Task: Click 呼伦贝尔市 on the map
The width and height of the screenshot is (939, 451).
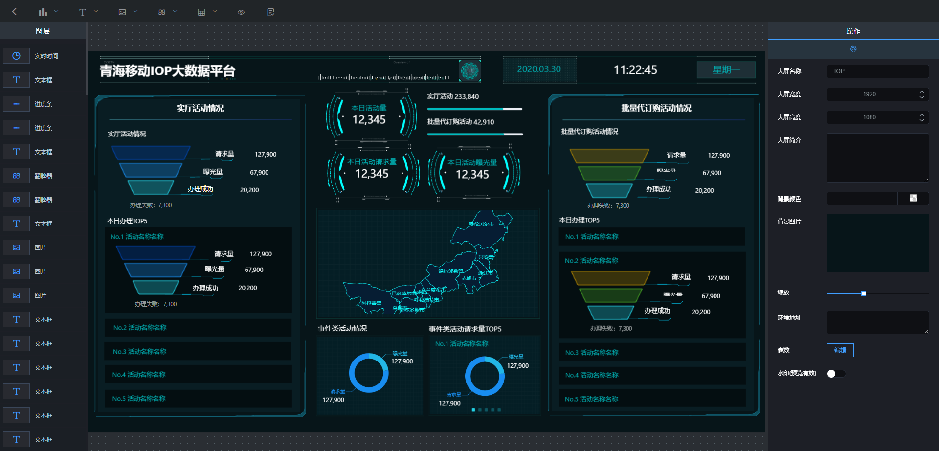Action: pos(481,224)
